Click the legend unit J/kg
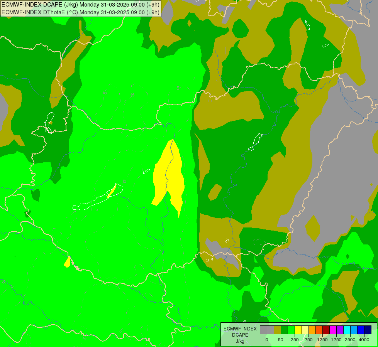 [x=240, y=341]
